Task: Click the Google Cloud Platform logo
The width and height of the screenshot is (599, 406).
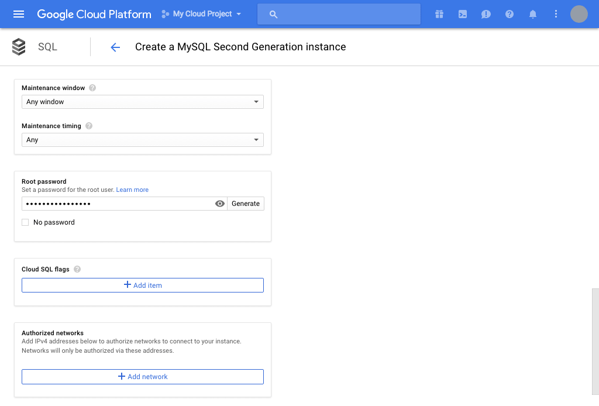Action: tap(94, 14)
